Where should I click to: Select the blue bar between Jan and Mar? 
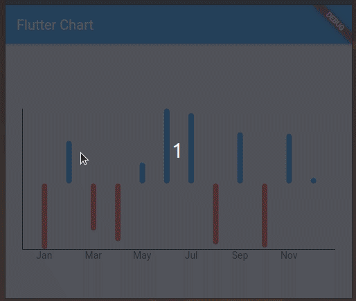(x=69, y=162)
